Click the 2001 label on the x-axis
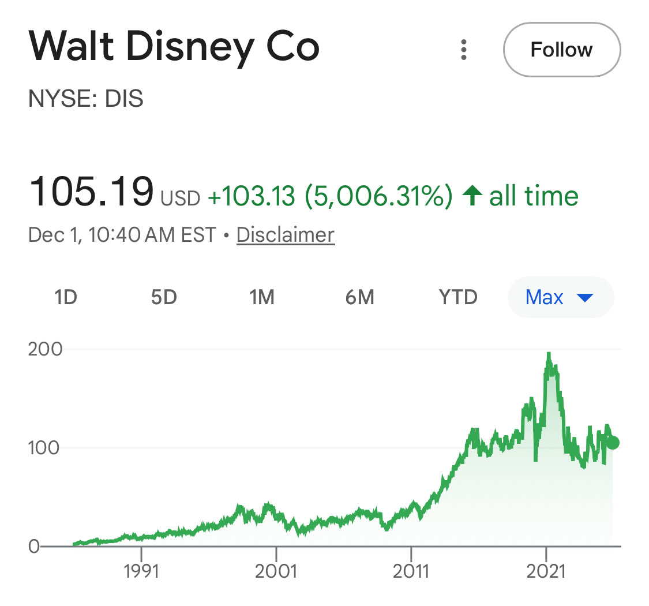 click(276, 571)
